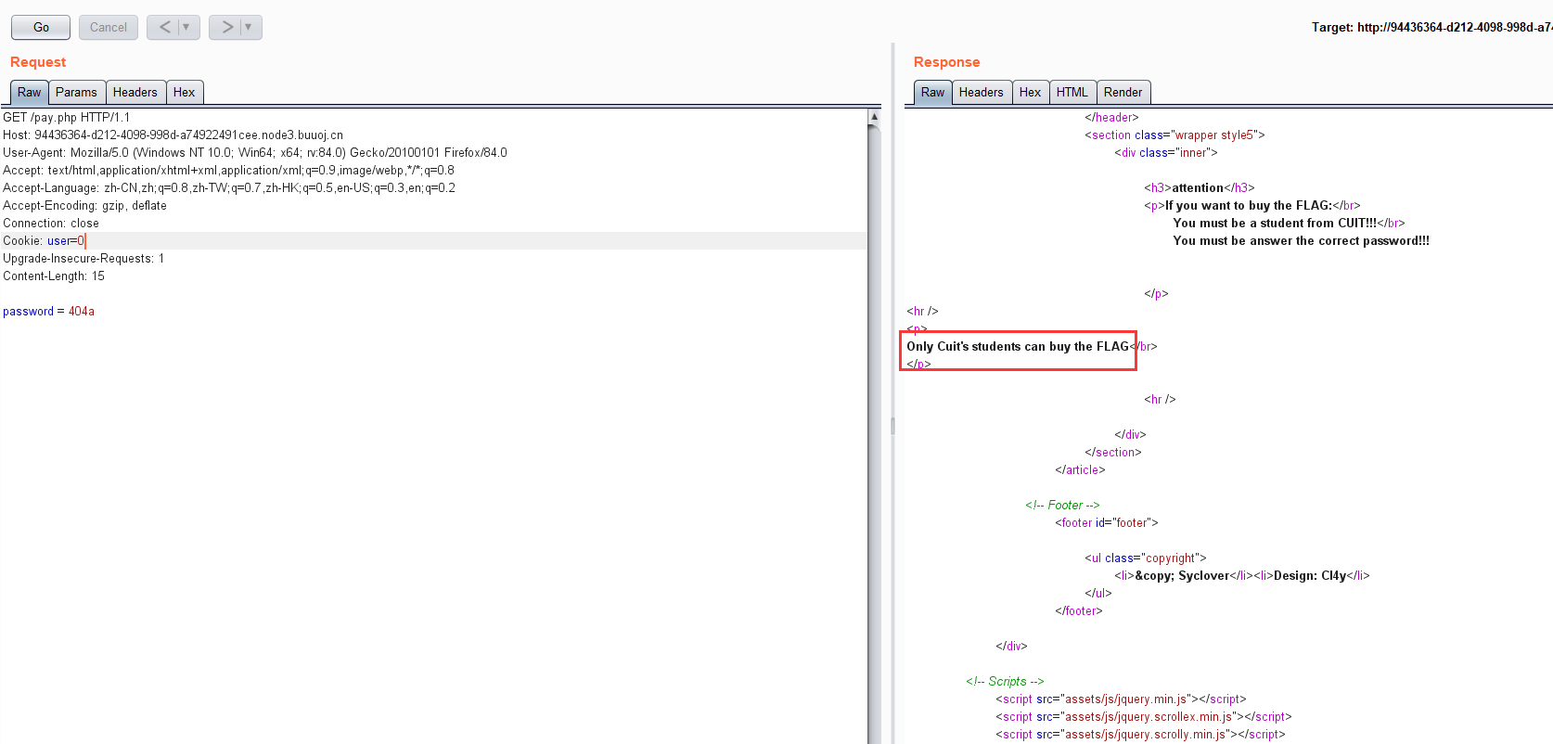This screenshot has width=1553, height=744.
Task: Click the Design: Cl4y copyright line
Action: 1242,575
